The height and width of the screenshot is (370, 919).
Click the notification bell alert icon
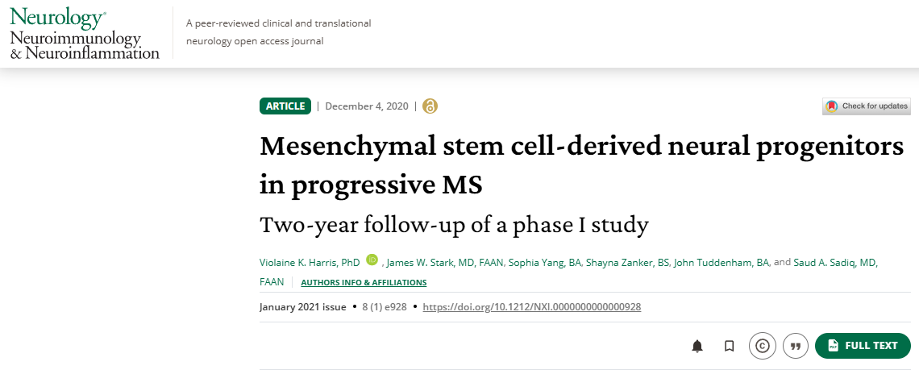pos(697,346)
